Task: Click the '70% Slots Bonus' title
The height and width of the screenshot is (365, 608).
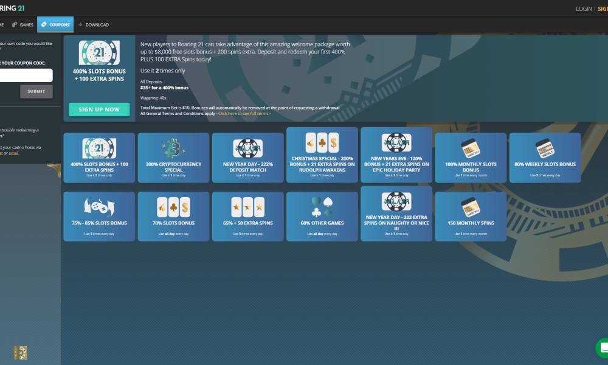Action: click(x=173, y=223)
